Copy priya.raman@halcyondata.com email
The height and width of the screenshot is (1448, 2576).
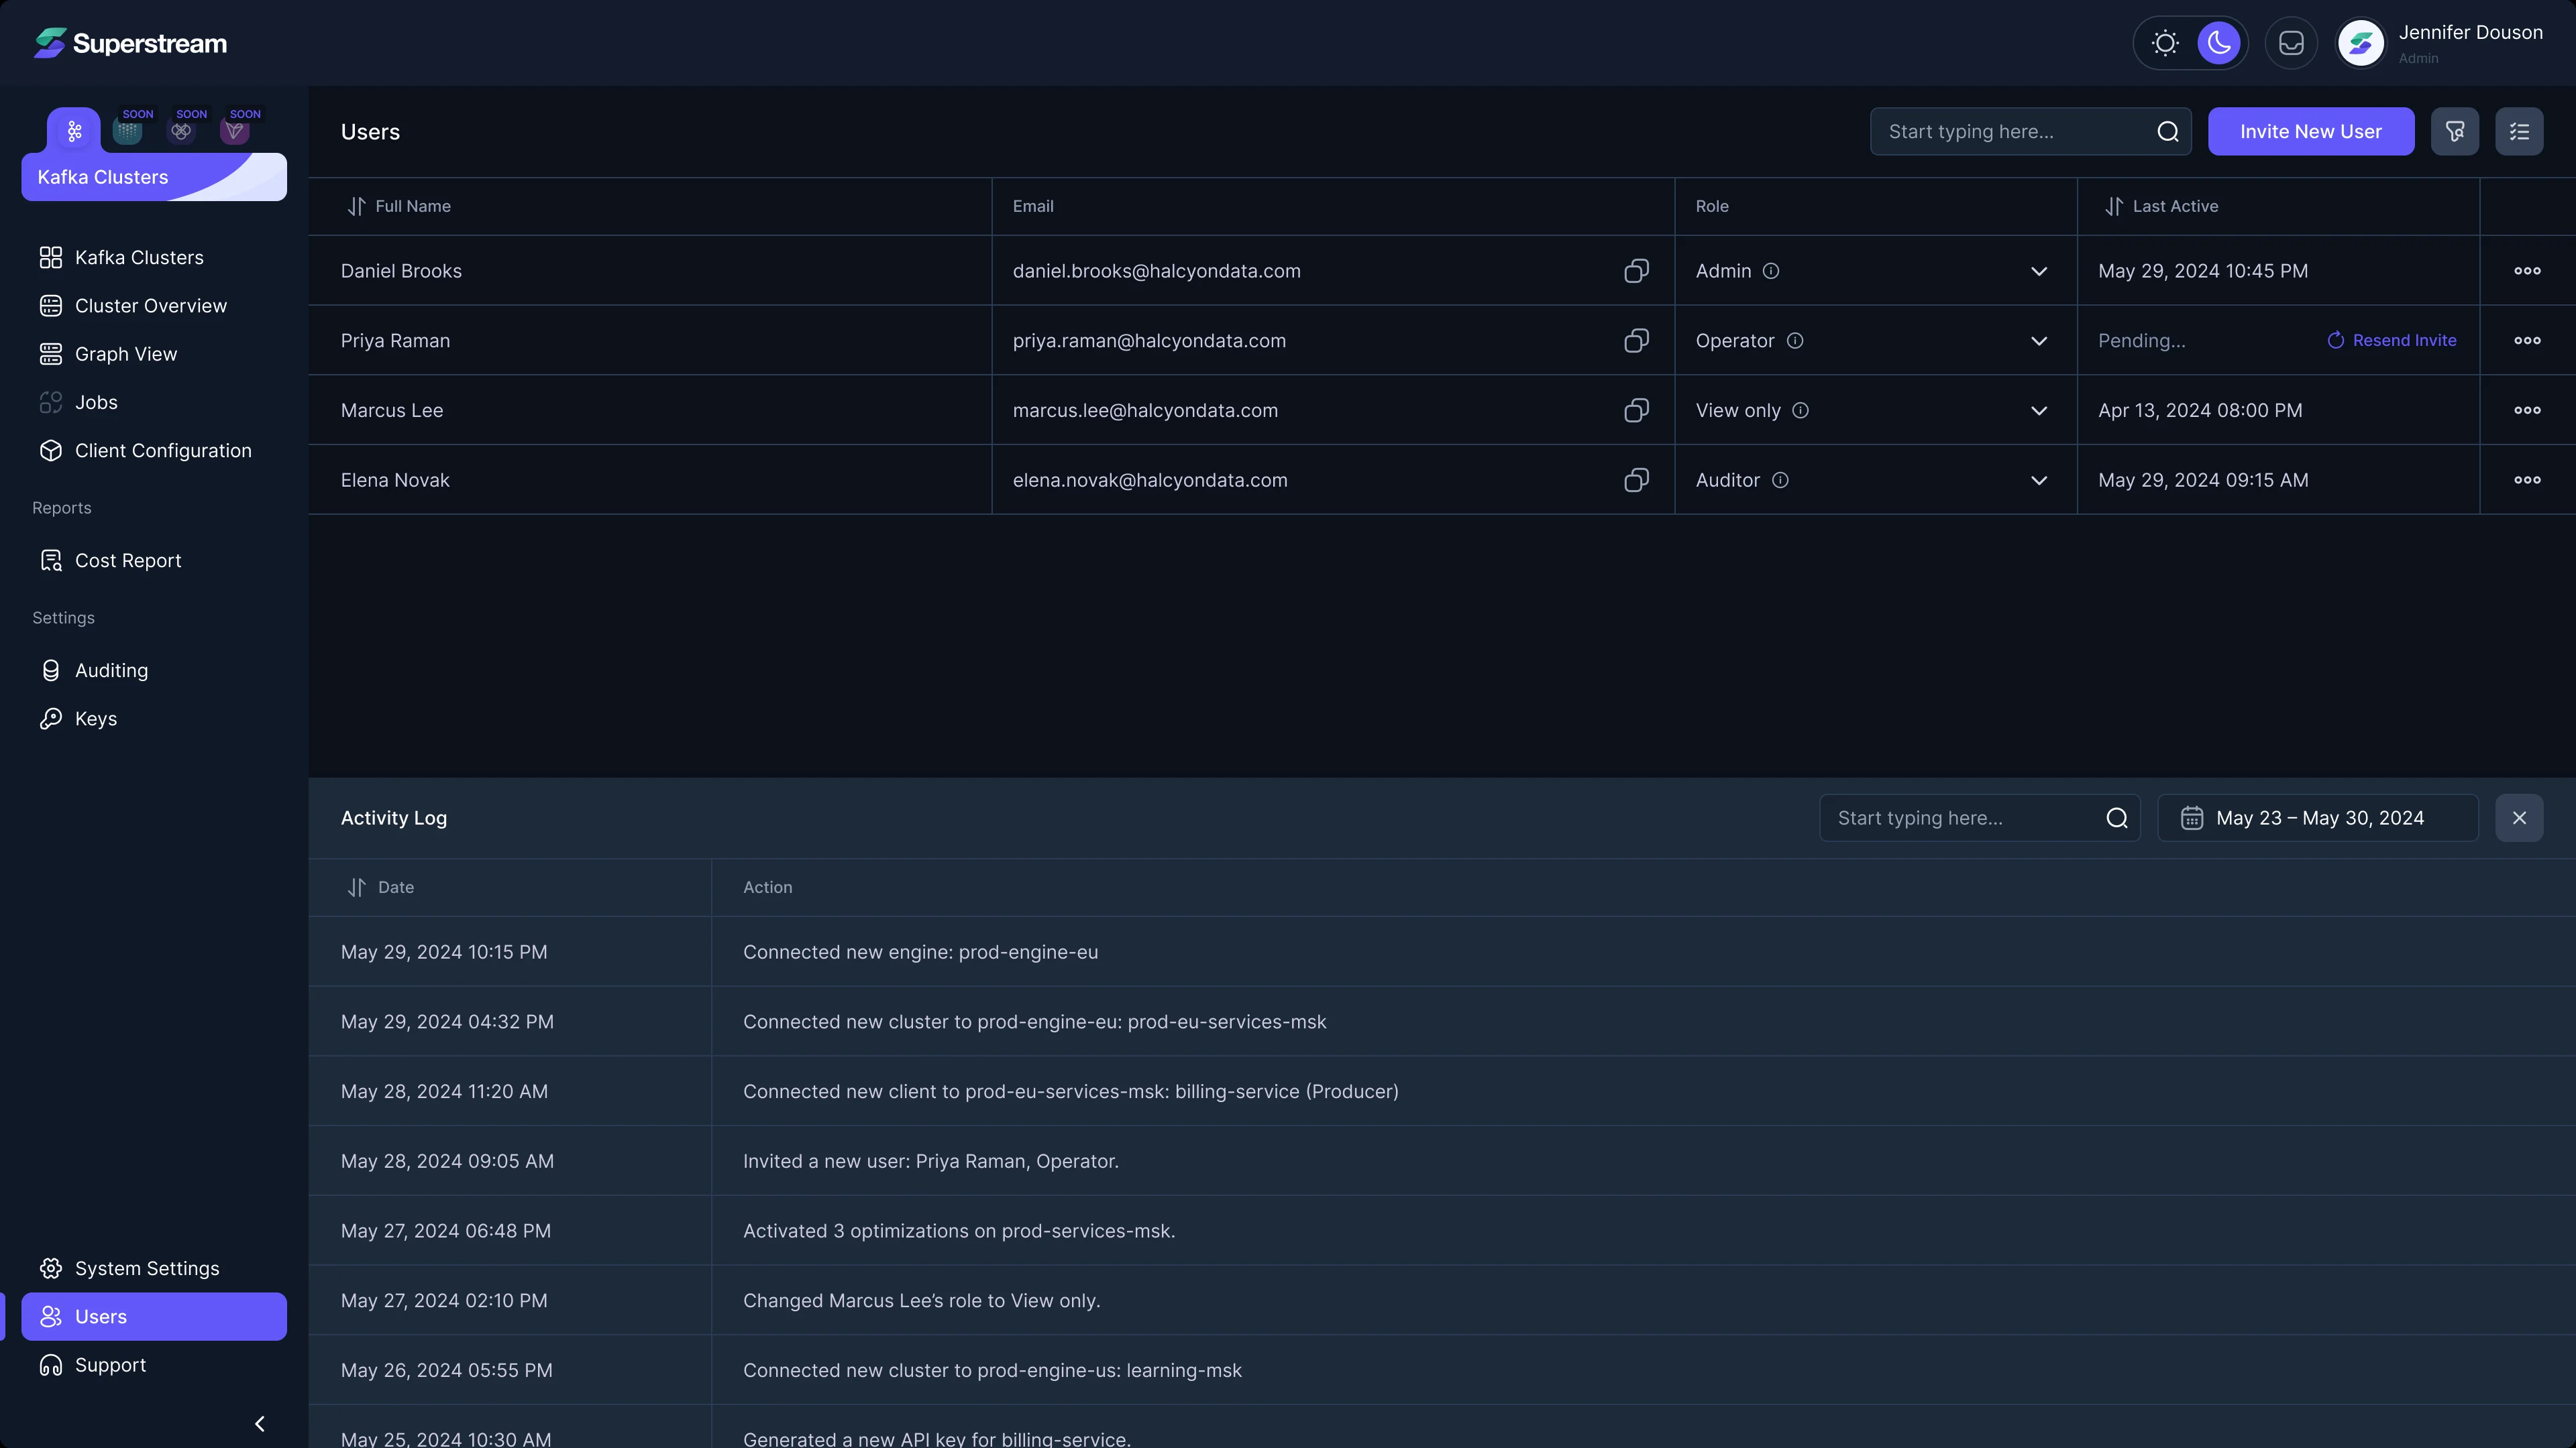coord(1636,341)
